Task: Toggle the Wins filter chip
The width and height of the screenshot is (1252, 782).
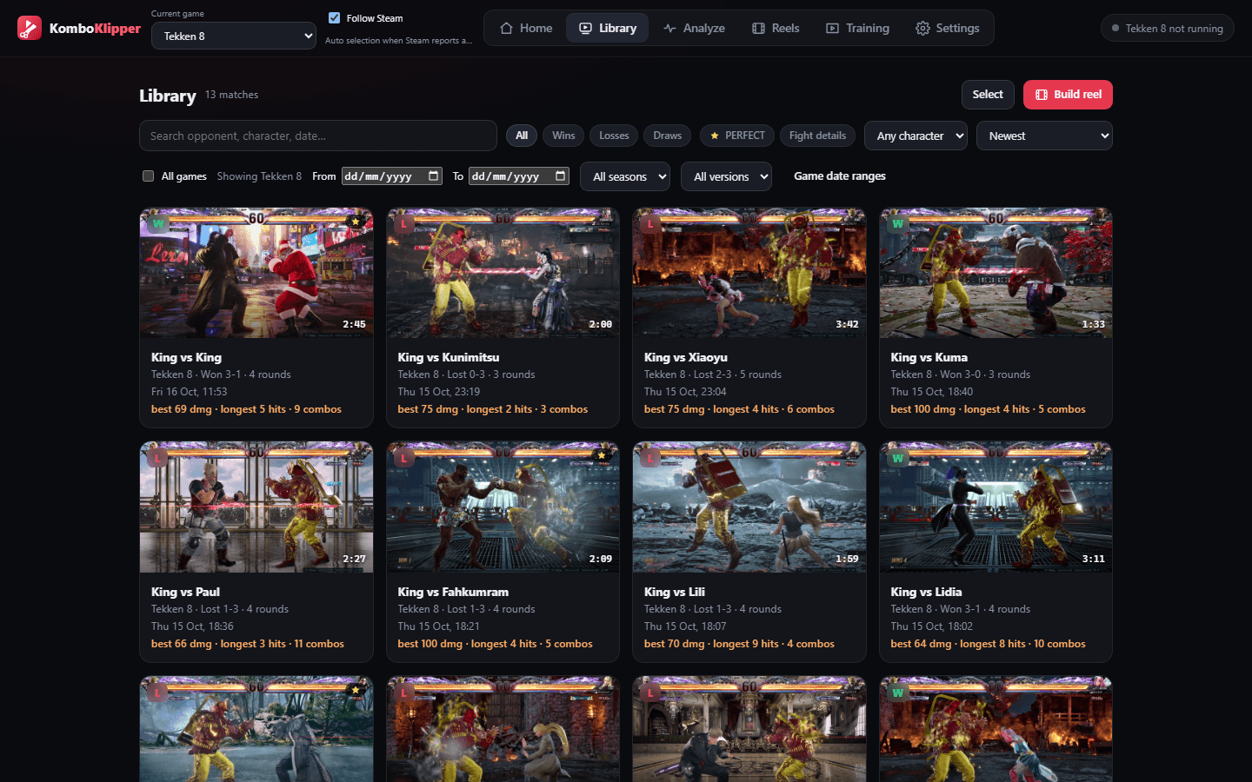Action: pos(563,136)
